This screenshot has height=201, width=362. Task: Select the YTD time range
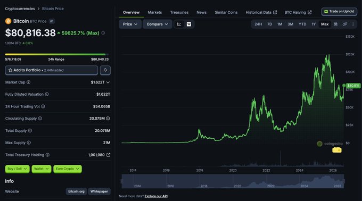(x=302, y=24)
